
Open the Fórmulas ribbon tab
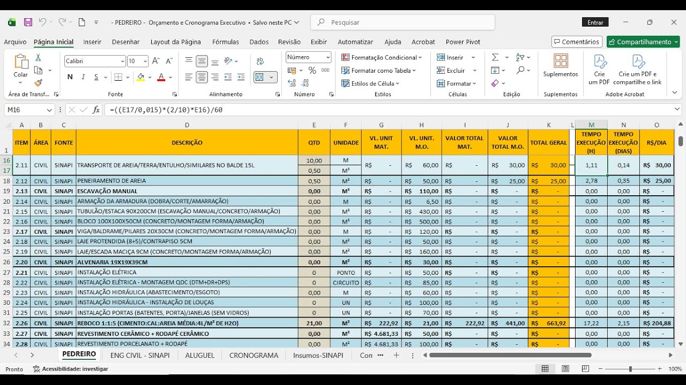point(226,42)
